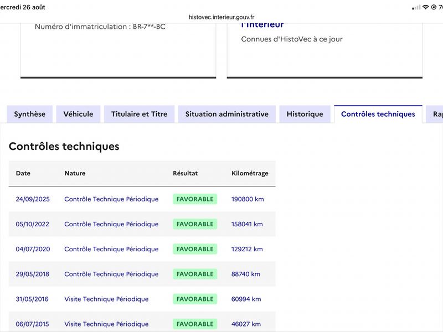This screenshot has width=443, height=332.
Task: Click Contrôle Technique Périodique in 24/09/2025 row
Action: pyautogui.click(x=111, y=199)
